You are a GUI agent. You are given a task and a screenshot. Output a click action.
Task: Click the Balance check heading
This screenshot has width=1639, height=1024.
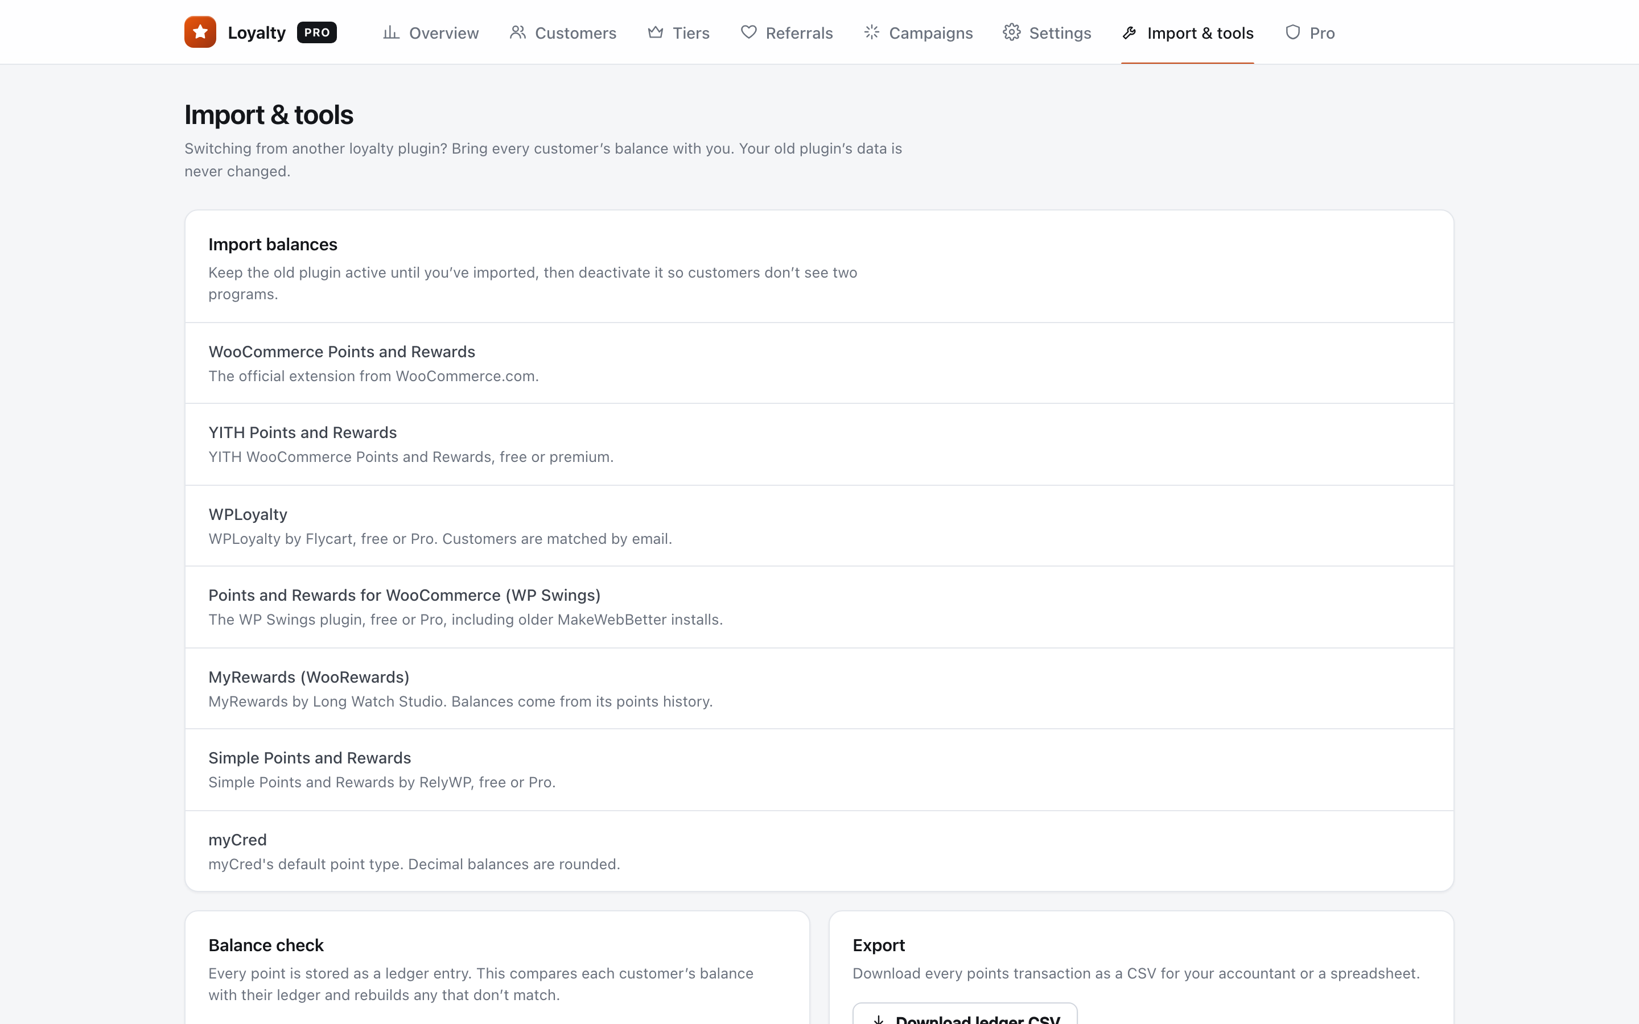[x=266, y=945]
